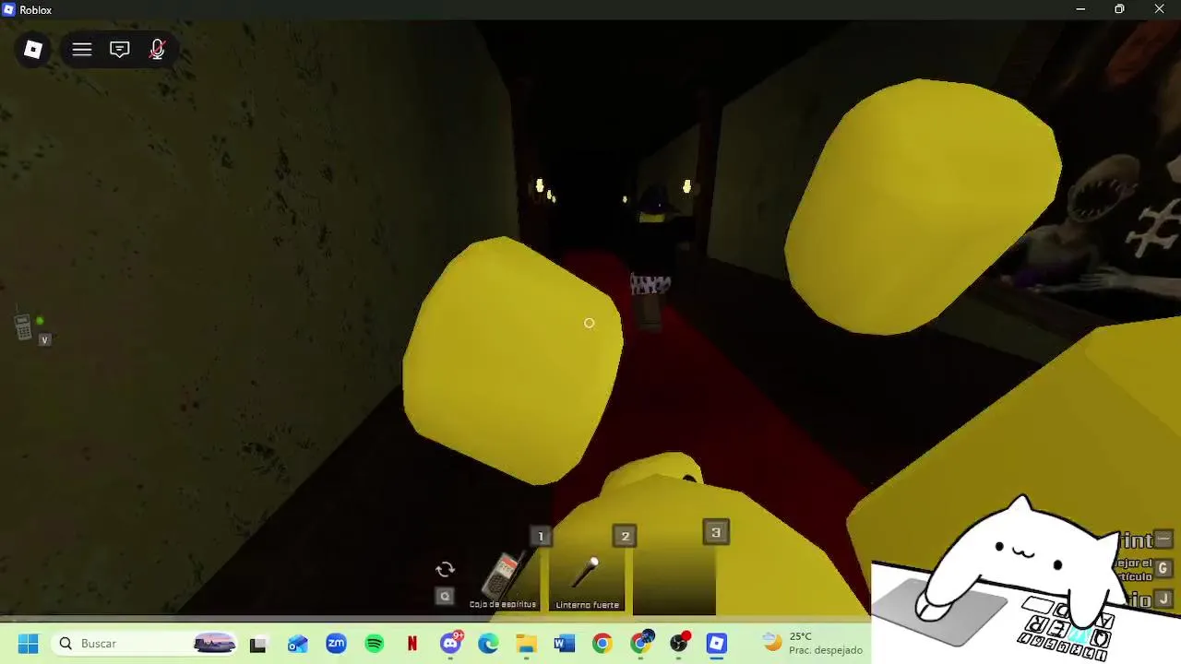The image size is (1181, 664).
Task: Open Outlook from the taskbar
Action: pyautogui.click(x=297, y=644)
